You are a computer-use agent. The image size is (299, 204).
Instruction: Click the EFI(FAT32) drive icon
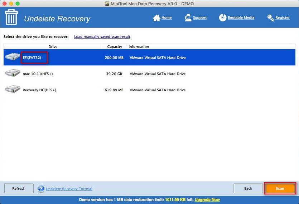tap(13, 57)
